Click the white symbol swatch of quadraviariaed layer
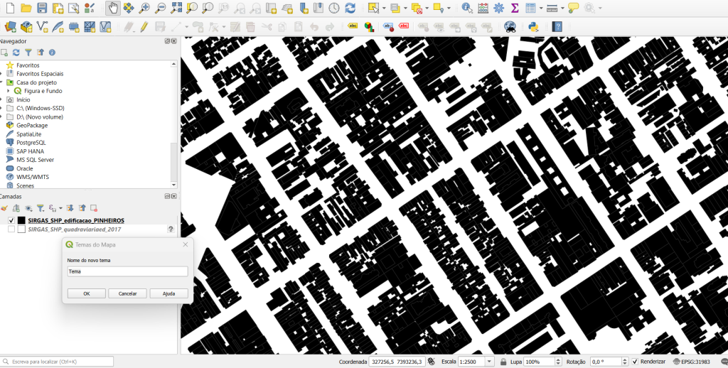The width and height of the screenshot is (728, 368). [x=21, y=229]
